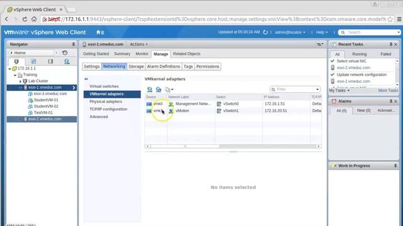Open the Chrome menu

click(399, 19)
